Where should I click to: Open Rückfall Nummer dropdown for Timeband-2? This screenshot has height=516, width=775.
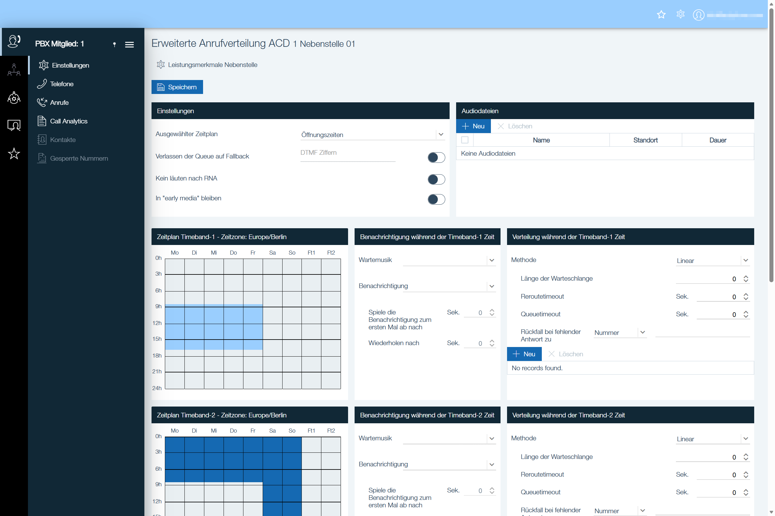click(620, 511)
